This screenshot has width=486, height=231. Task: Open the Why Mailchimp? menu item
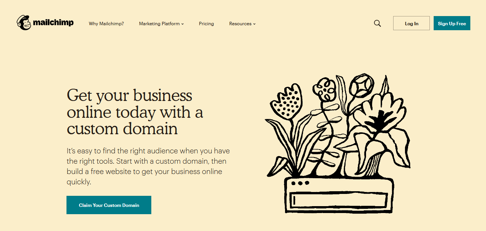pos(106,24)
